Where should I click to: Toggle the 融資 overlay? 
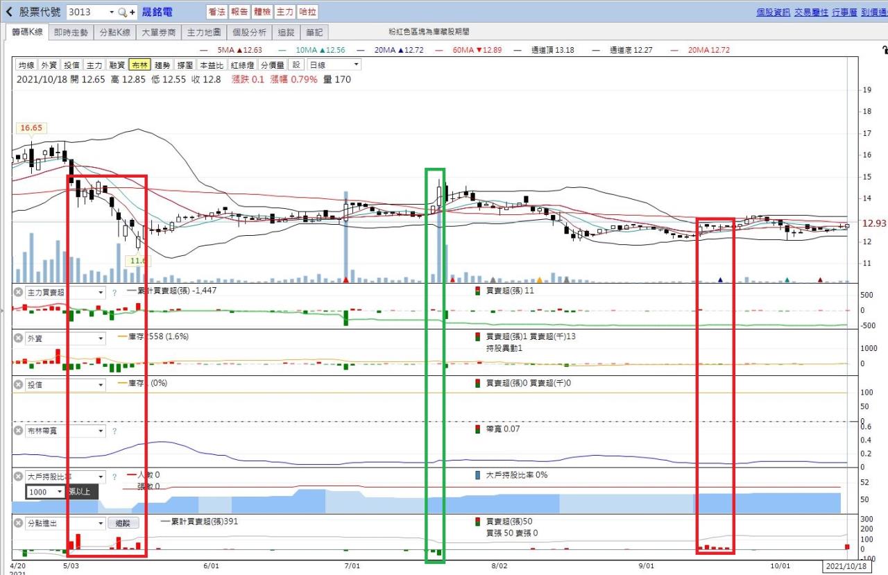117,65
